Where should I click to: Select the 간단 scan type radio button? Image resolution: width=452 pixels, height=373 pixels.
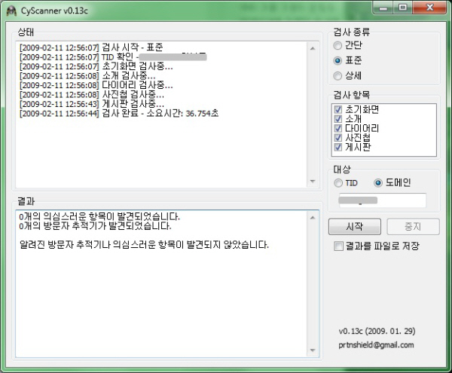[x=337, y=45]
